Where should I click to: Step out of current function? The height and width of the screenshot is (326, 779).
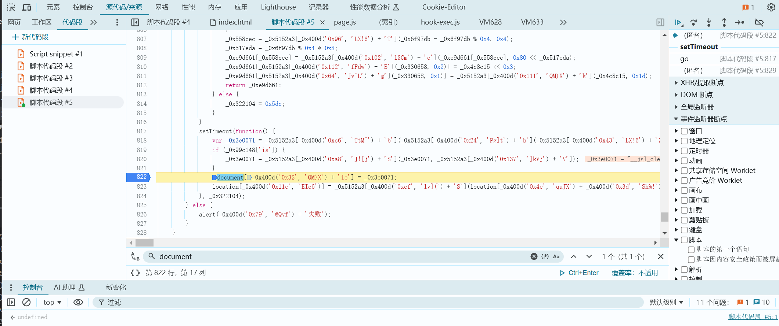pos(724,22)
